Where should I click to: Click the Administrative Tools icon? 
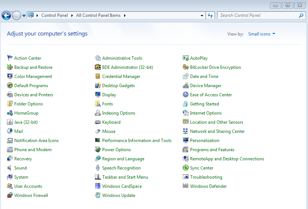point(98,58)
